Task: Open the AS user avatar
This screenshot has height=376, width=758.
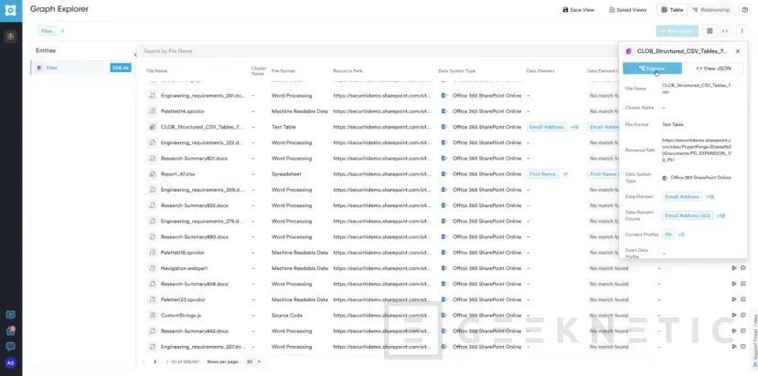Action: 10,363
